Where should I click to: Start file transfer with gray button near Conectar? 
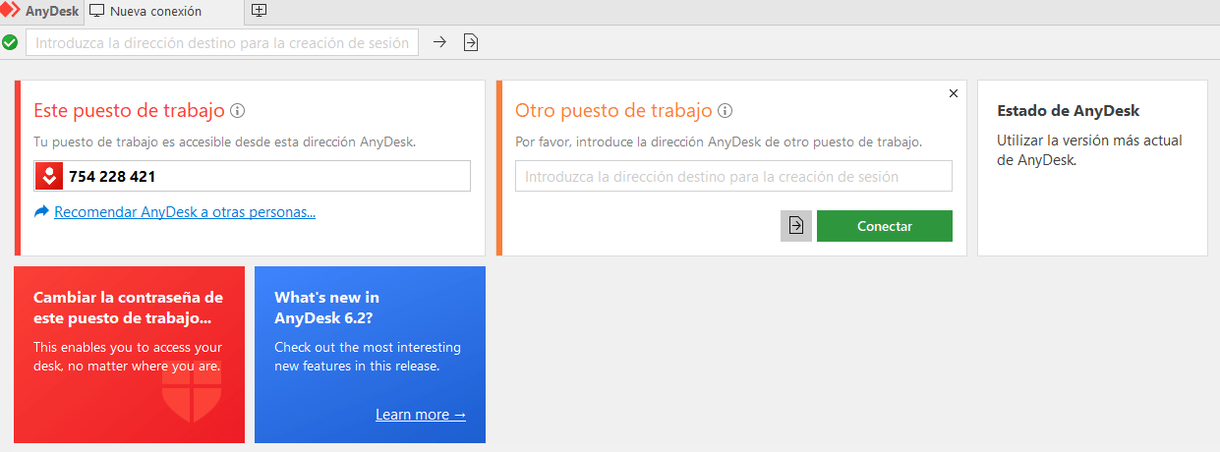click(x=796, y=226)
